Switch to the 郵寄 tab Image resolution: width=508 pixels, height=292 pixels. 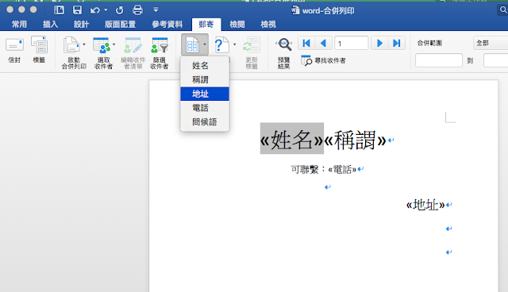click(206, 25)
